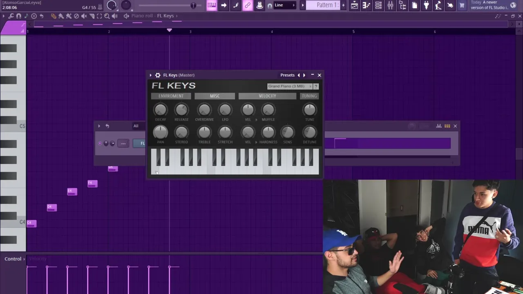Screen dimensions: 523x294
Task: Select the Paint brush tool
Action: (x=61, y=16)
